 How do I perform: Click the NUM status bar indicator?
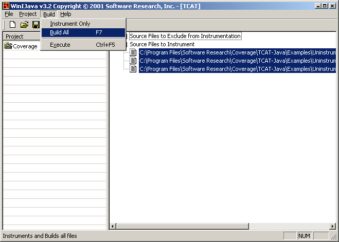pyautogui.click(x=304, y=236)
